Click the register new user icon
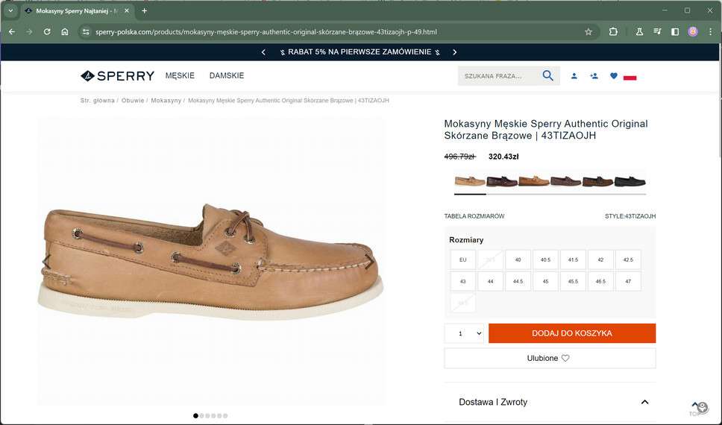This screenshot has height=425, width=722. [594, 76]
